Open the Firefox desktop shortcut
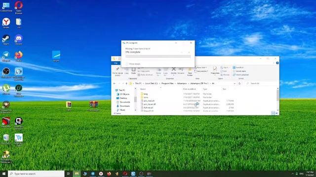Viewport: 316px width, 177px height. point(19,56)
